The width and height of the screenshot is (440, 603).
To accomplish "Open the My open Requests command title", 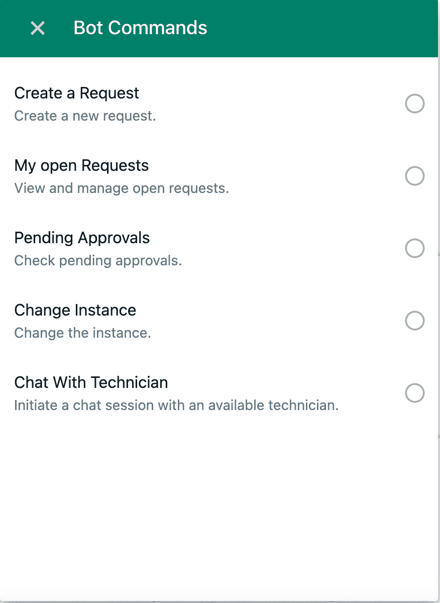I will pos(81,166).
